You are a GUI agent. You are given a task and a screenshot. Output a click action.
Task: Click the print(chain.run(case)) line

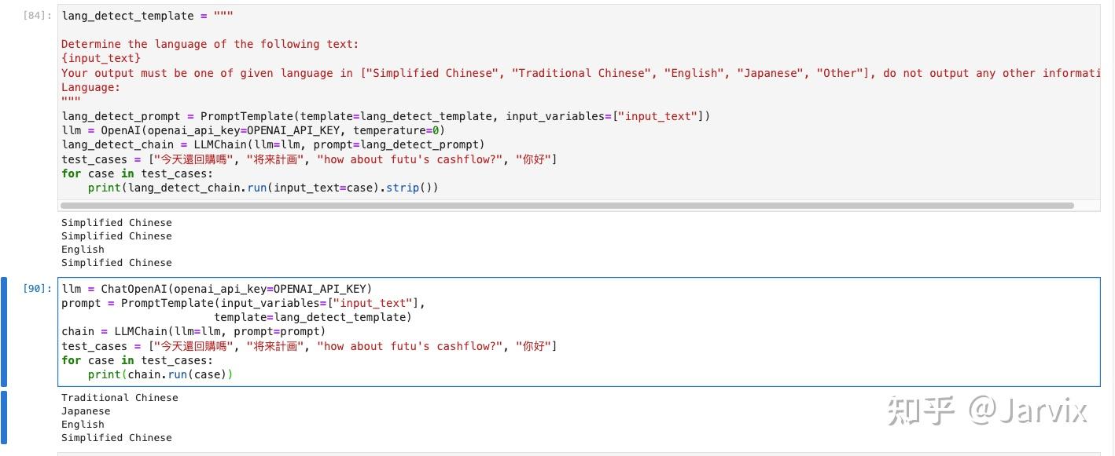[x=160, y=374]
